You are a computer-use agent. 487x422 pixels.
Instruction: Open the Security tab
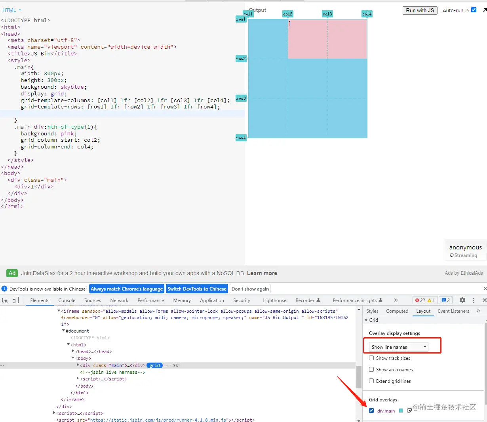(x=242, y=300)
